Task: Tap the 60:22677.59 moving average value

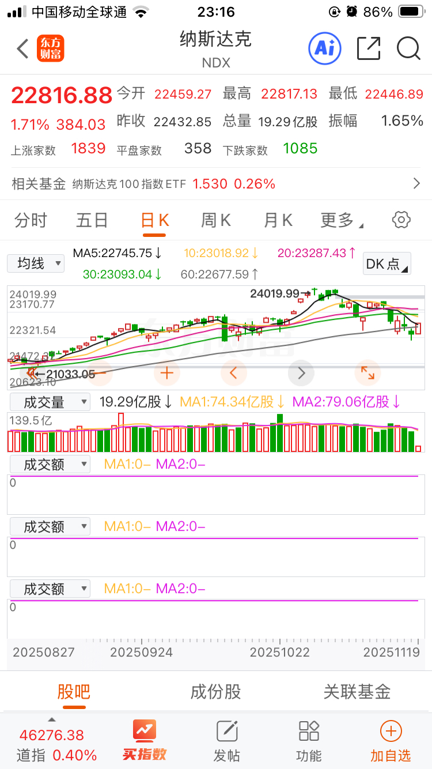Action: [219, 274]
